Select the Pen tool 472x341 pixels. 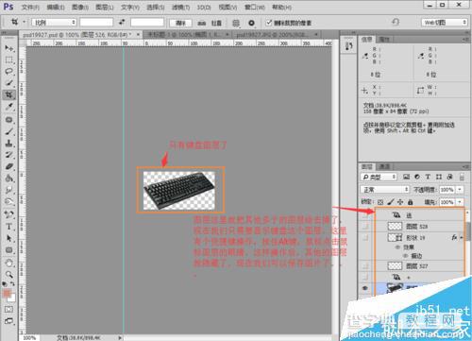tap(8, 214)
